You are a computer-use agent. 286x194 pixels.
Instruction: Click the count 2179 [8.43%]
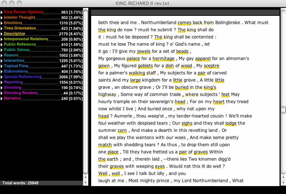click(x=71, y=34)
